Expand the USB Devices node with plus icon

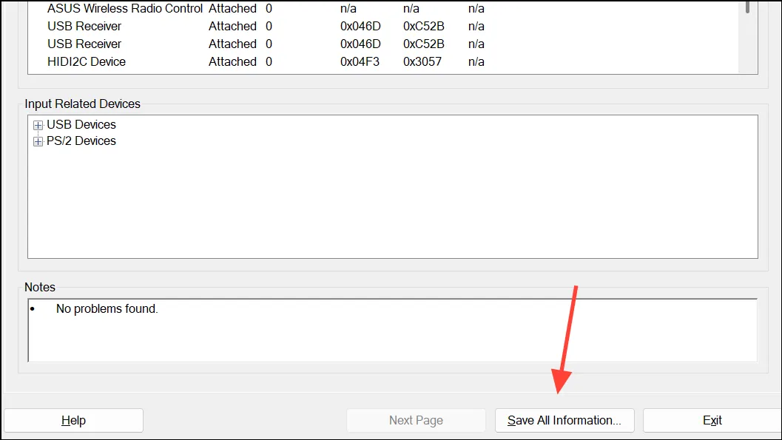coord(38,125)
